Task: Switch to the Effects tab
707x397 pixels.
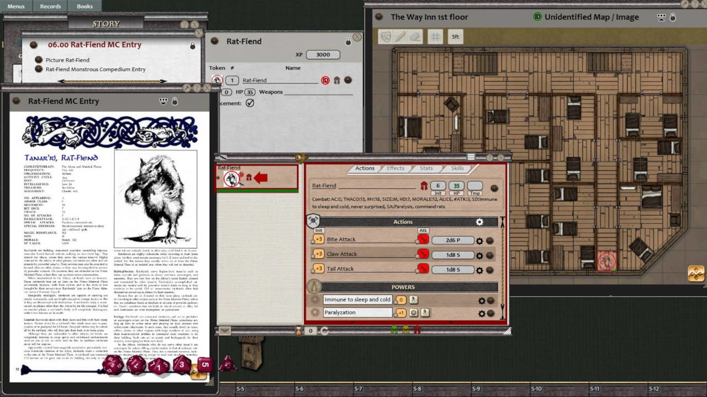Action: (395, 168)
